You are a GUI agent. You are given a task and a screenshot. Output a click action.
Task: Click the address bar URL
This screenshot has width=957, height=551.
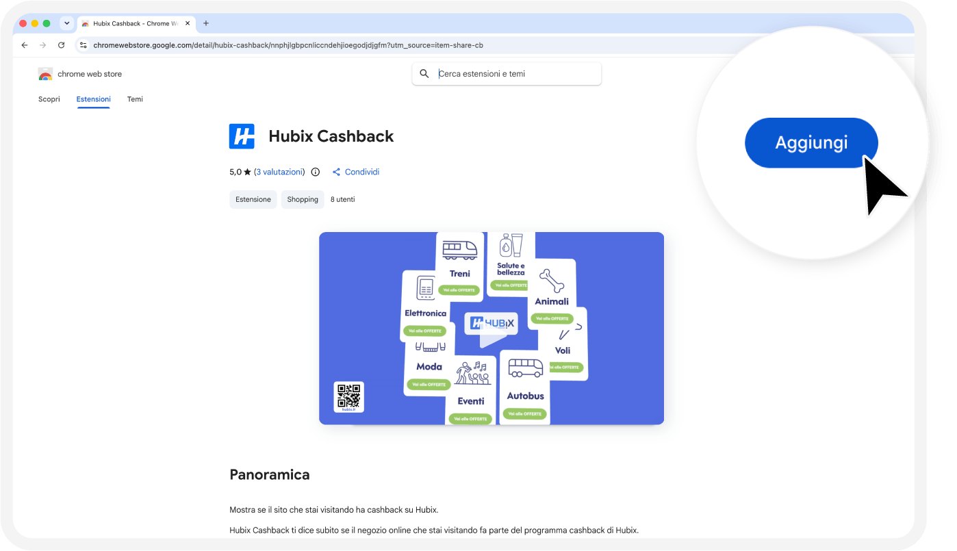click(x=288, y=45)
